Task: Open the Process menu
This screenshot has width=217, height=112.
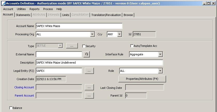Action: [48, 9]
